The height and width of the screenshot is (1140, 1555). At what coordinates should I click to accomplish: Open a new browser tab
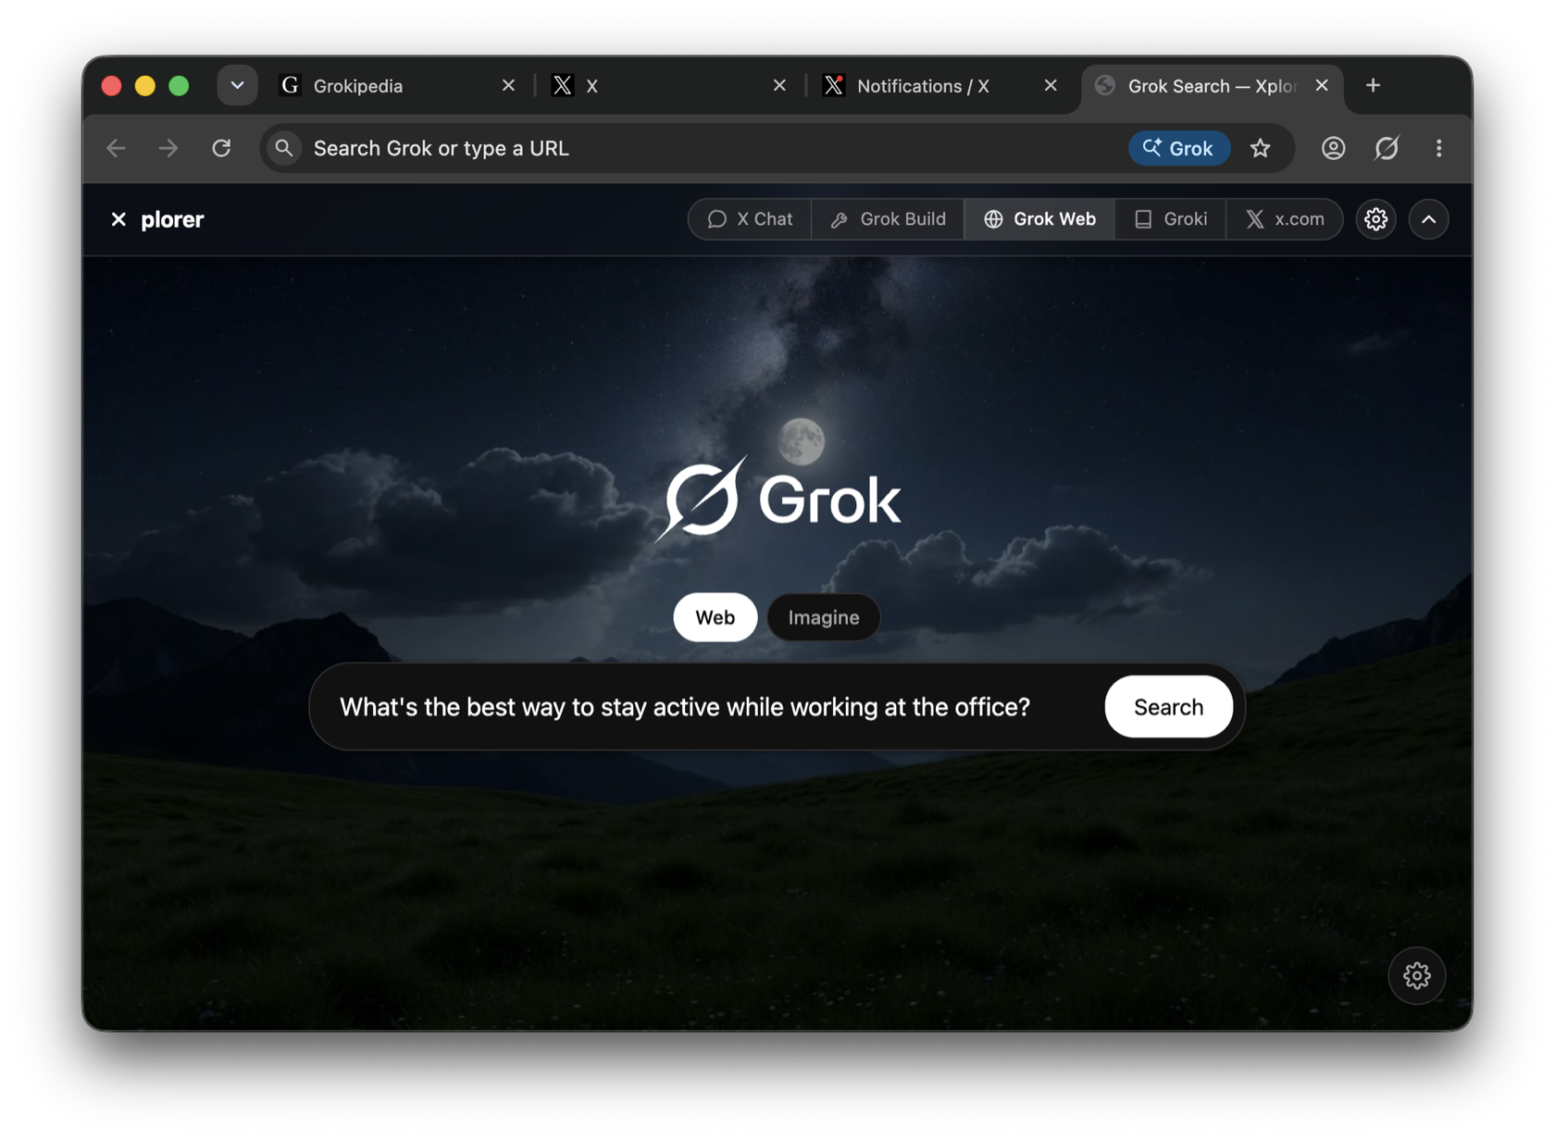click(1373, 85)
